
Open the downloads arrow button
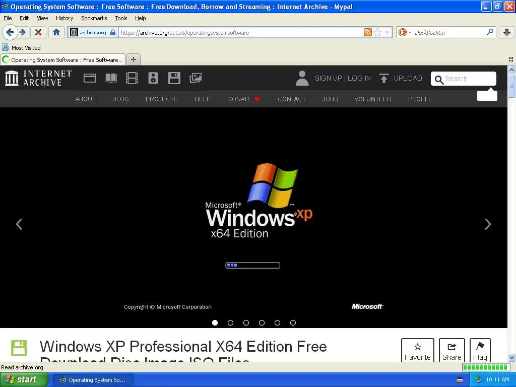[x=507, y=32]
